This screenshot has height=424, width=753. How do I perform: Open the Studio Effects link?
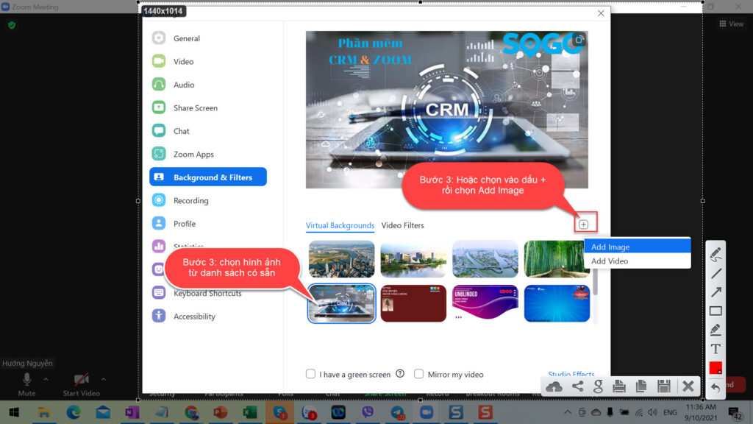point(571,375)
